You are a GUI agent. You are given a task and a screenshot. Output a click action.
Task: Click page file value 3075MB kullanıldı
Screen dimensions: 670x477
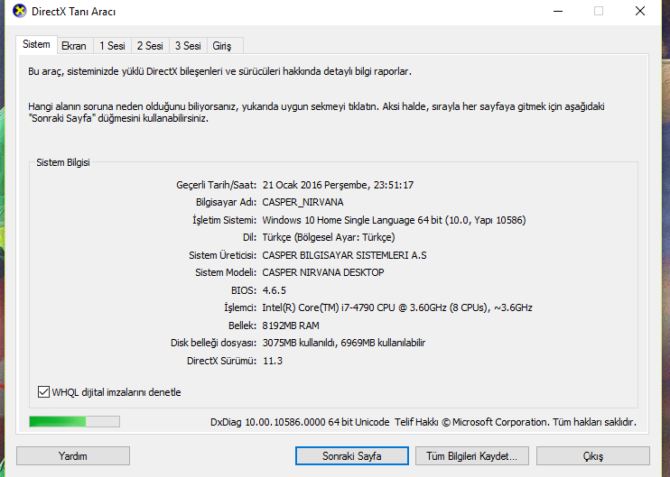click(299, 343)
